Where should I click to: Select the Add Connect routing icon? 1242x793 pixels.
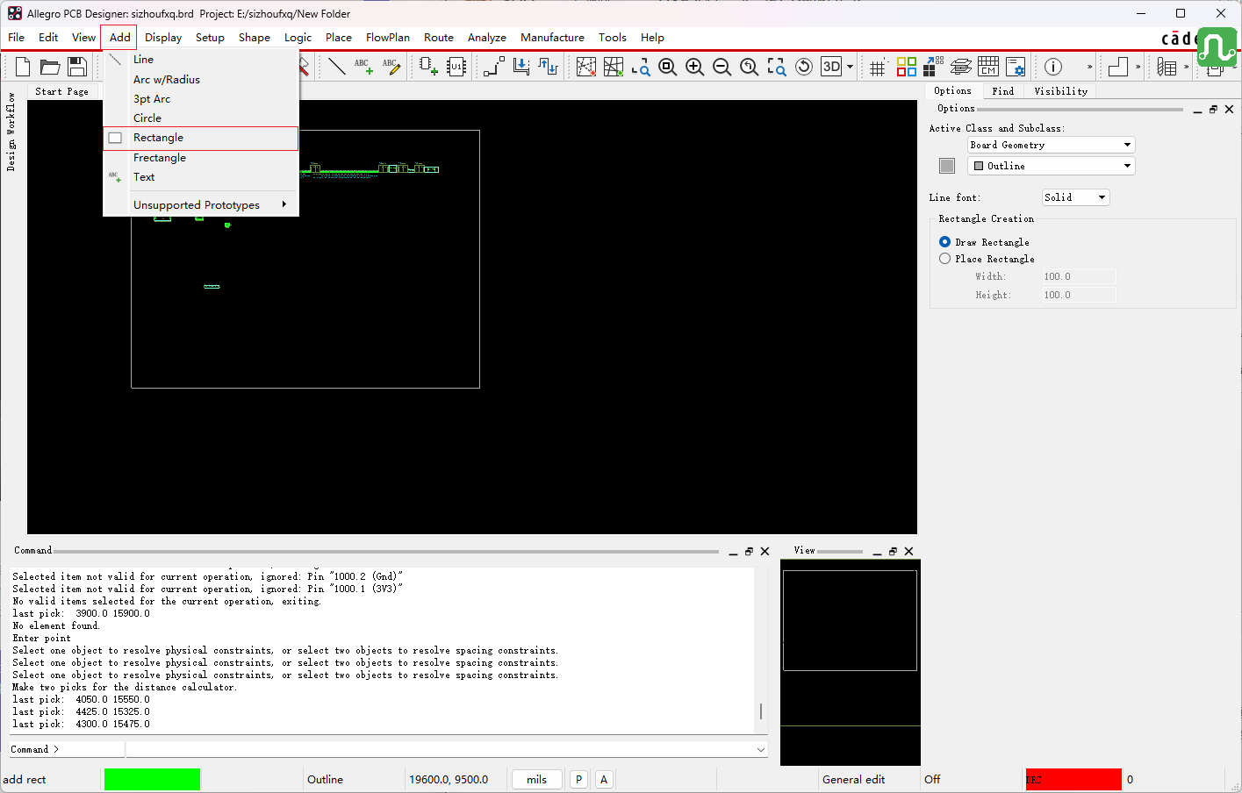click(x=494, y=67)
